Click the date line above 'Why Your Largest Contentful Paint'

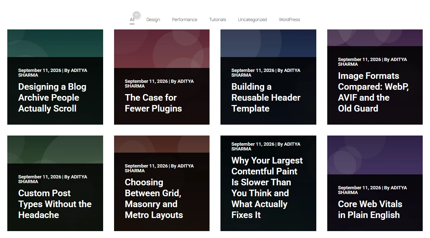click(266, 146)
